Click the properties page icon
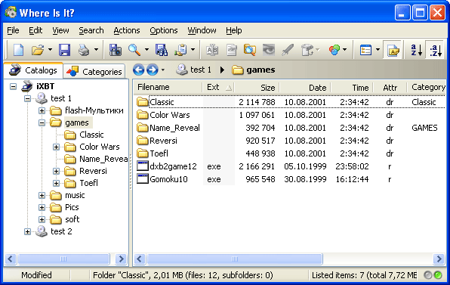Screen dimensions: 450x285 coord(231,50)
